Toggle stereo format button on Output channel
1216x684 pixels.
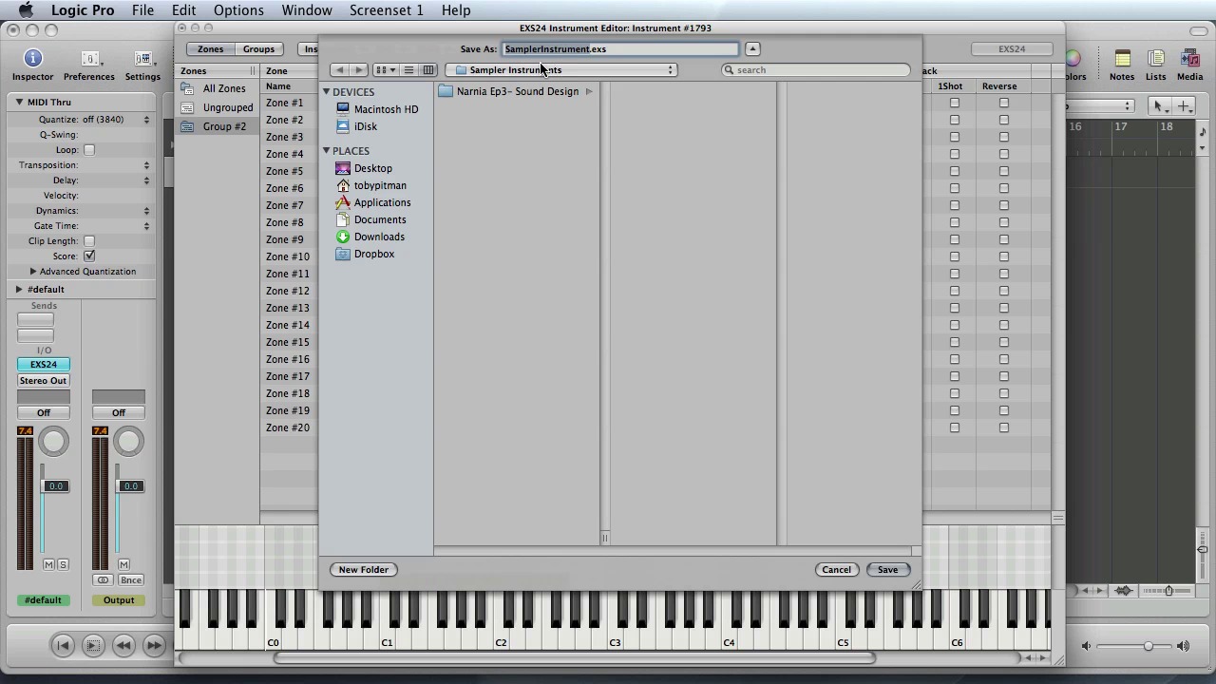coord(103,579)
